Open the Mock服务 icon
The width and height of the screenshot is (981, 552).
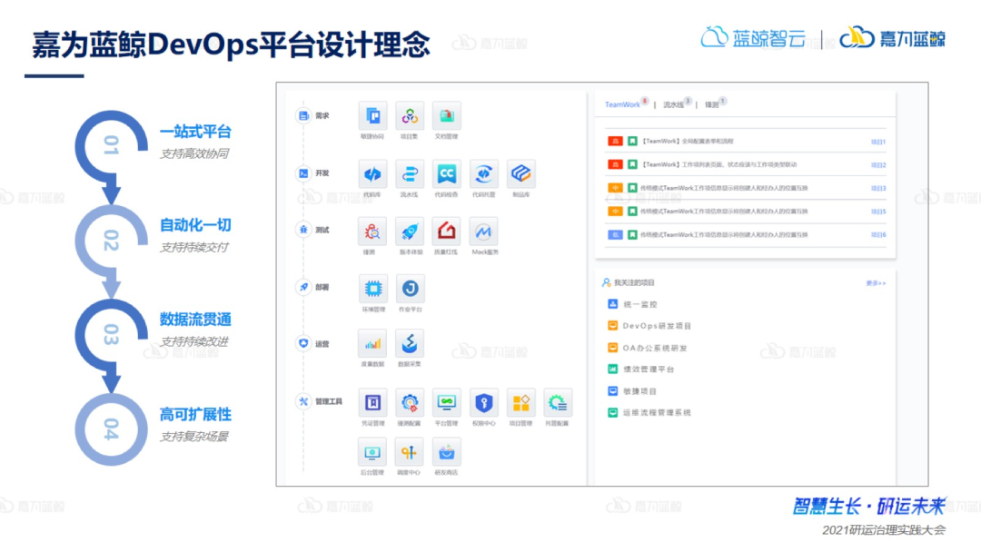click(x=483, y=232)
